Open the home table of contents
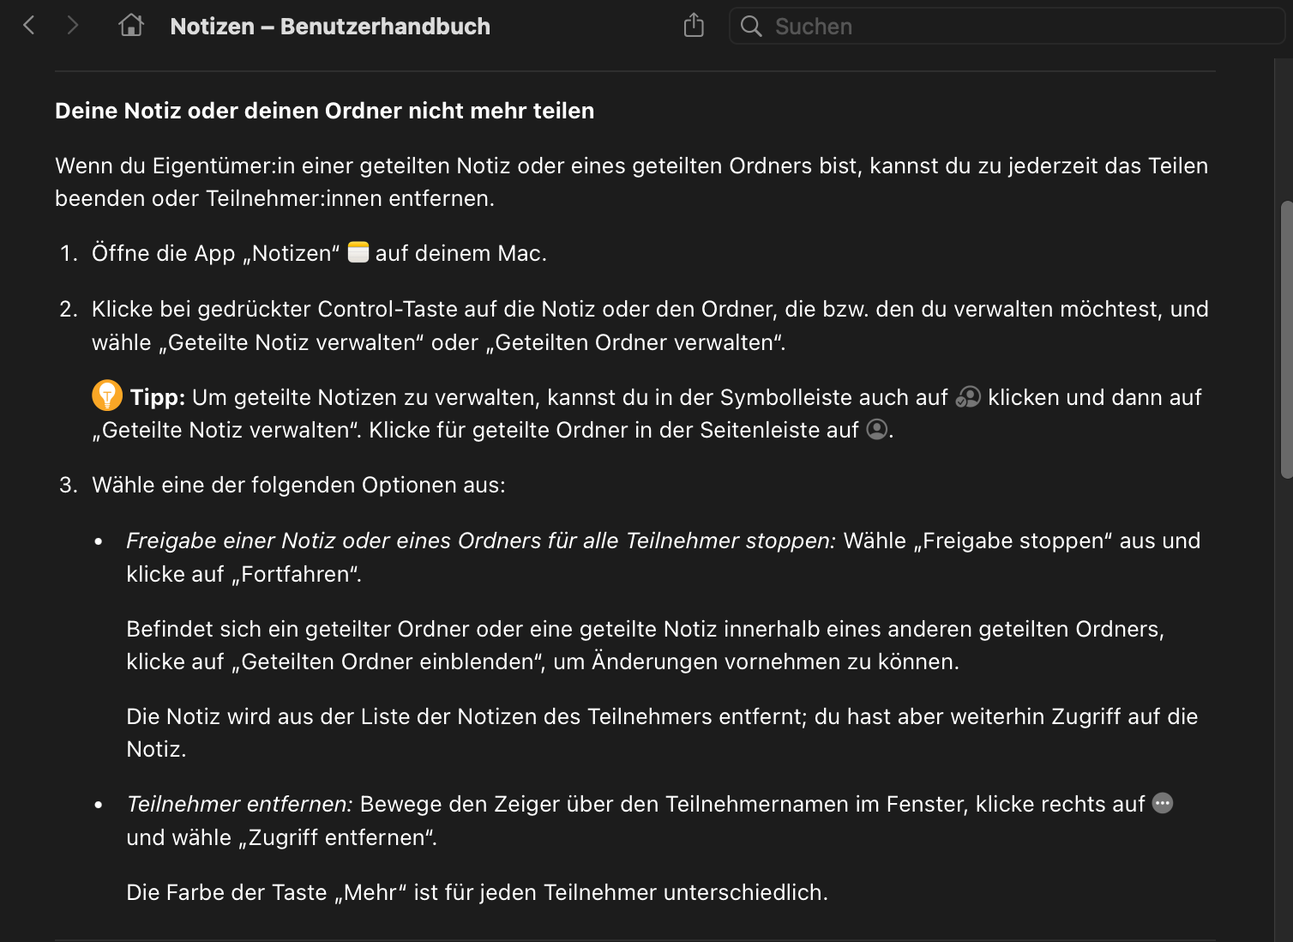This screenshot has width=1293, height=942. click(131, 26)
